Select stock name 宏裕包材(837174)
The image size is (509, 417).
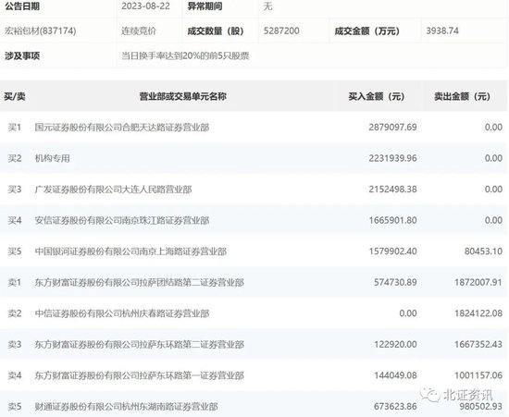coord(41,31)
